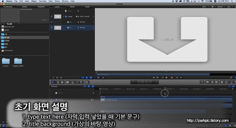Open the Audio tab

87,7
